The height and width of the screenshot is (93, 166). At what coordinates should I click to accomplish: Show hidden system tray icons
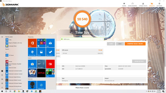point(147,91)
